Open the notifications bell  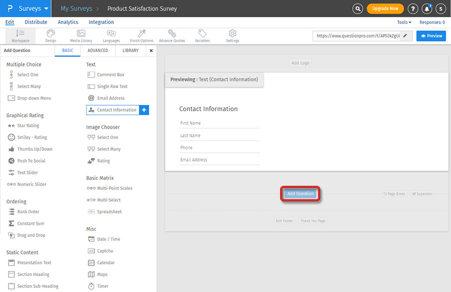click(x=427, y=9)
